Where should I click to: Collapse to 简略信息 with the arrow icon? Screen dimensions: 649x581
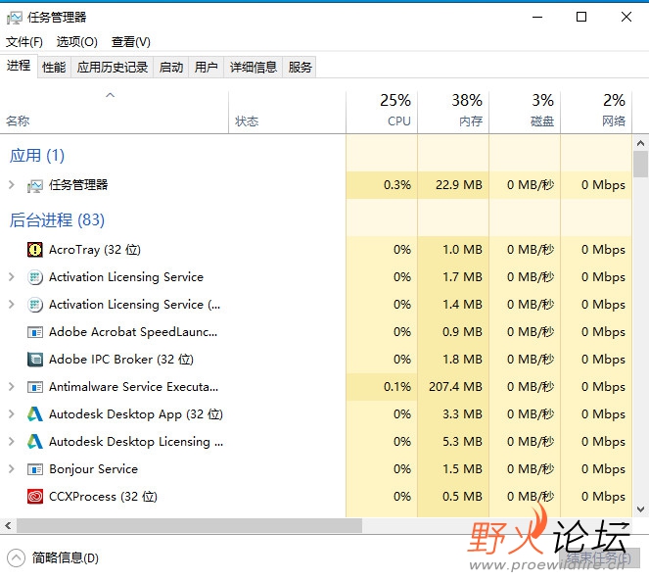pyautogui.click(x=16, y=557)
